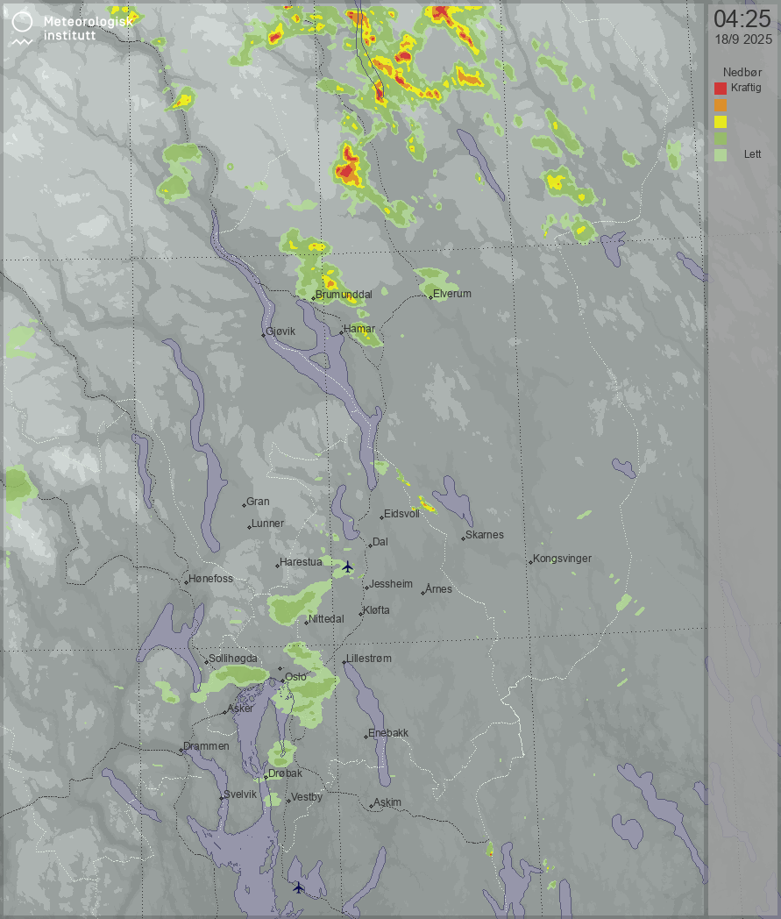The image size is (781, 919).
Task: Click the Gjøvik label
Action: pyautogui.click(x=280, y=331)
